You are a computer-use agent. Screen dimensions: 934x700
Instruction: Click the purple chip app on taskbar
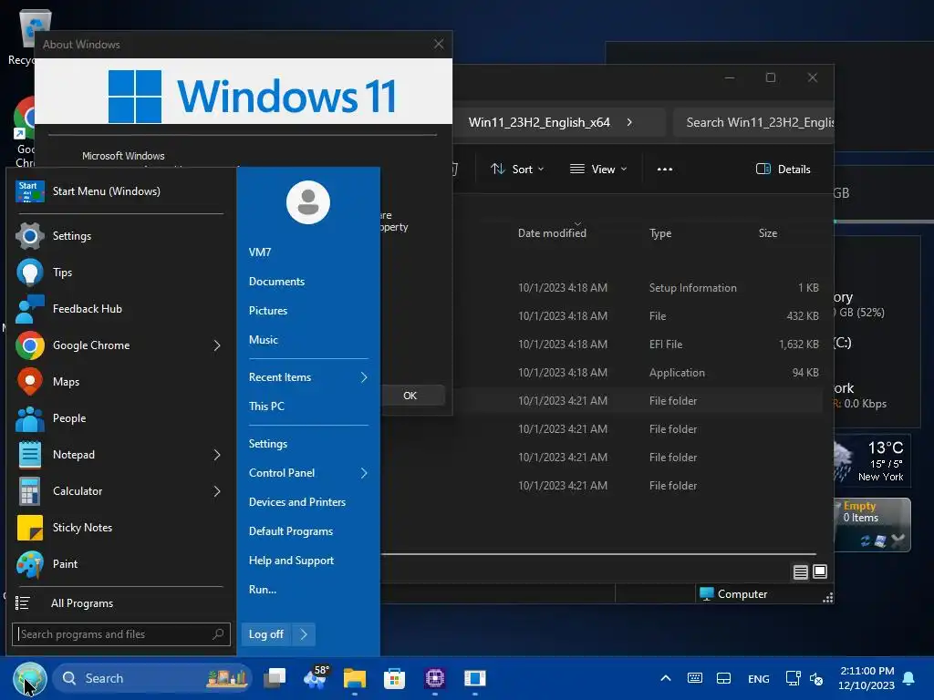(x=435, y=678)
